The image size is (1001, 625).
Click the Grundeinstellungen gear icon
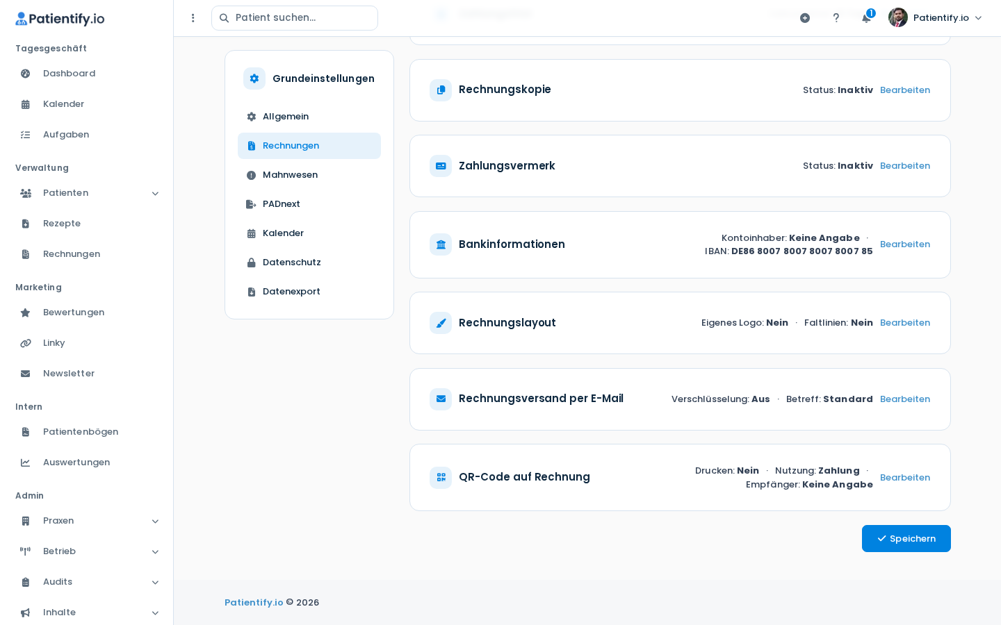[254, 78]
